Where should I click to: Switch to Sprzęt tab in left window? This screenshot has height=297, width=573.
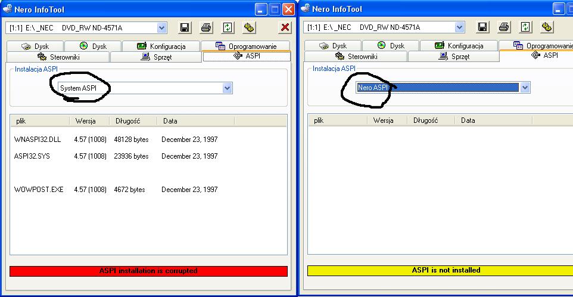[x=156, y=57]
